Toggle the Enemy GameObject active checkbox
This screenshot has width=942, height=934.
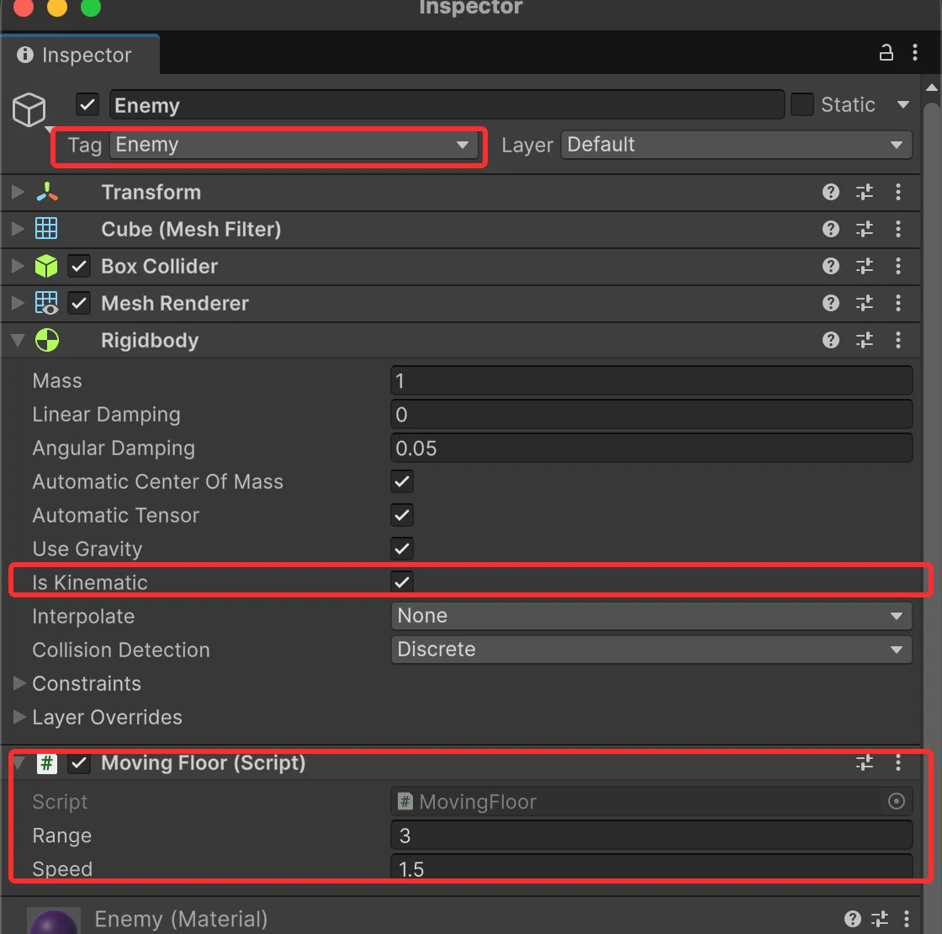[x=87, y=104]
